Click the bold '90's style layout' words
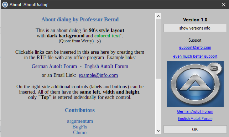This screenshot has height=137, width=229. point(106,30)
